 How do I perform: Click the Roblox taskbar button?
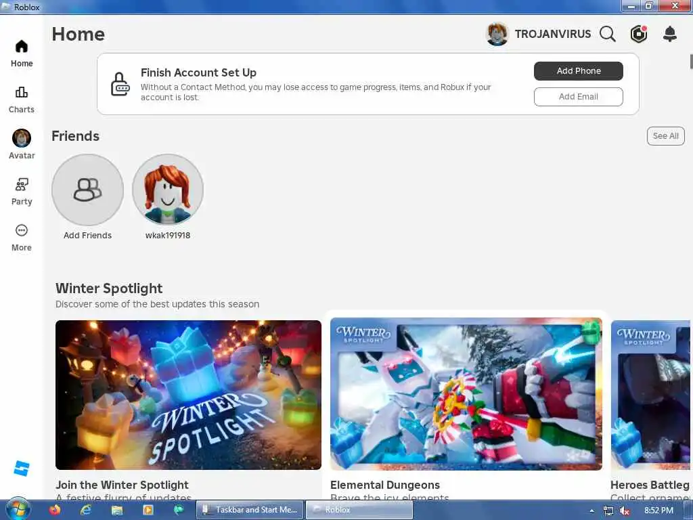359,510
